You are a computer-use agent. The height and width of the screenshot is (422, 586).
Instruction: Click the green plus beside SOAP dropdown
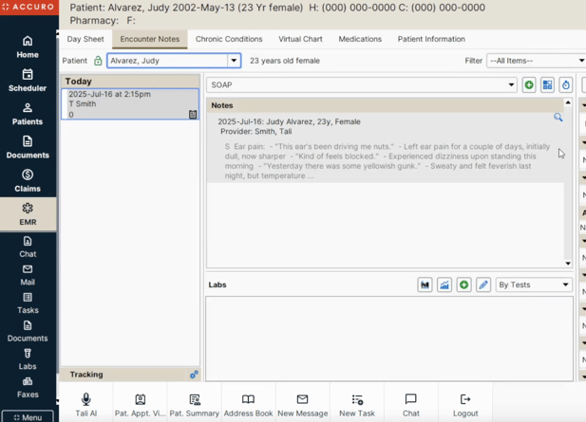[529, 85]
